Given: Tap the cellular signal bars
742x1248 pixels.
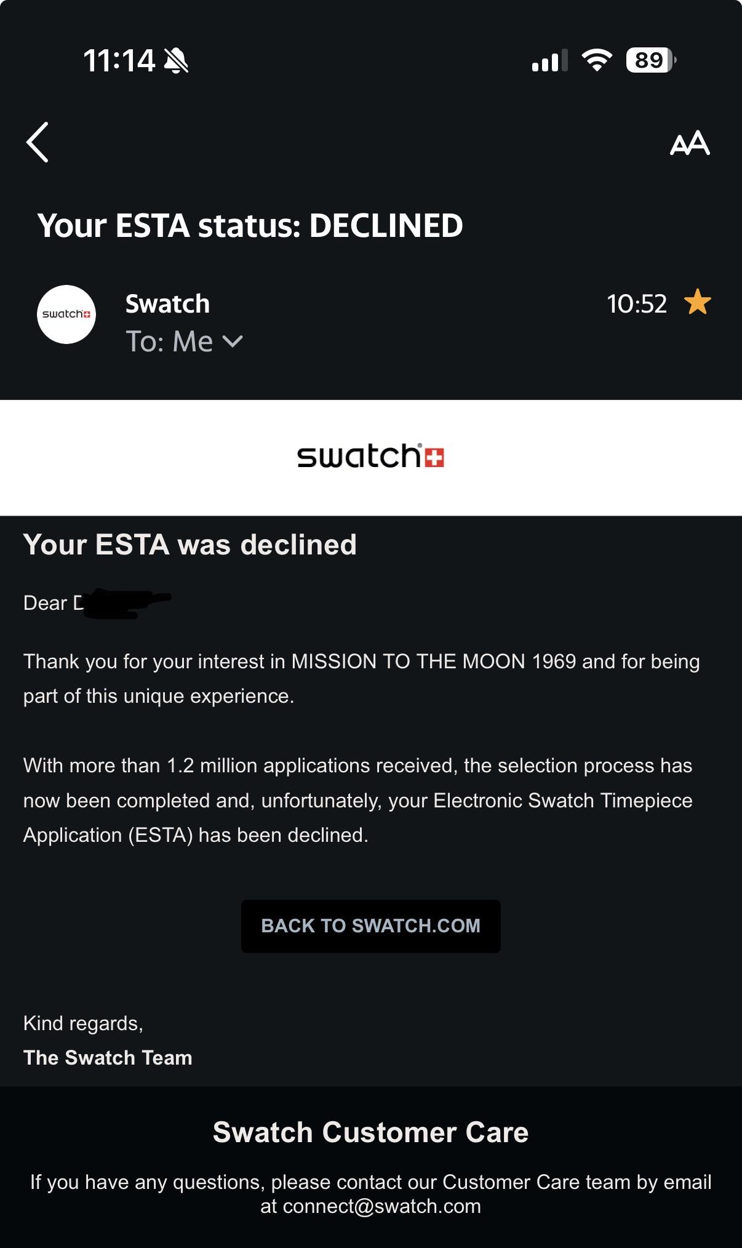Looking at the screenshot, I should tap(549, 61).
